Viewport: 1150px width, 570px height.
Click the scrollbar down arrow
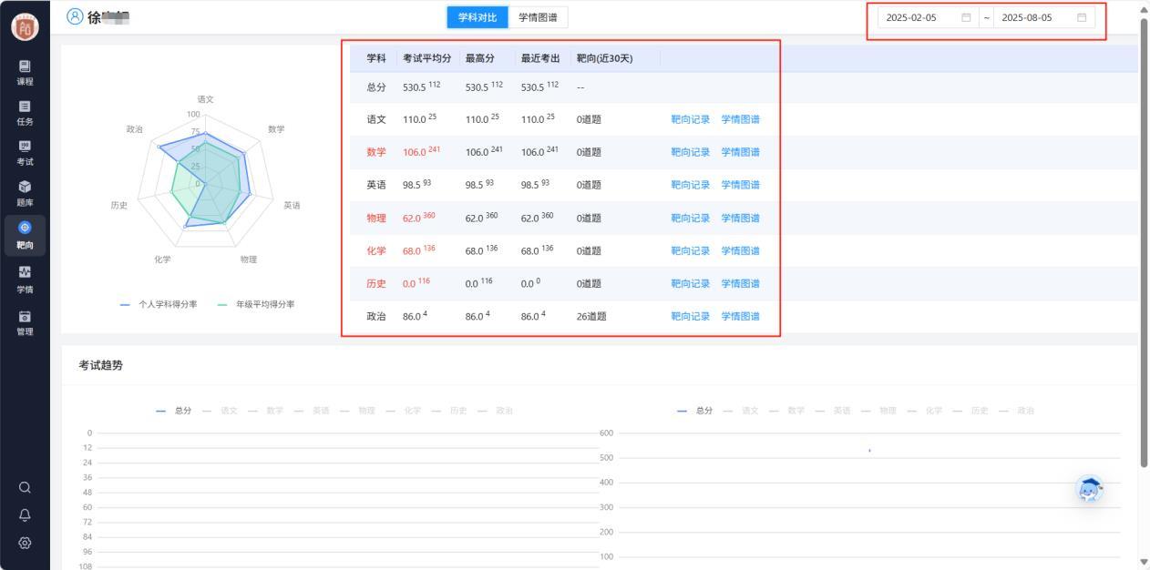(x=1145, y=562)
